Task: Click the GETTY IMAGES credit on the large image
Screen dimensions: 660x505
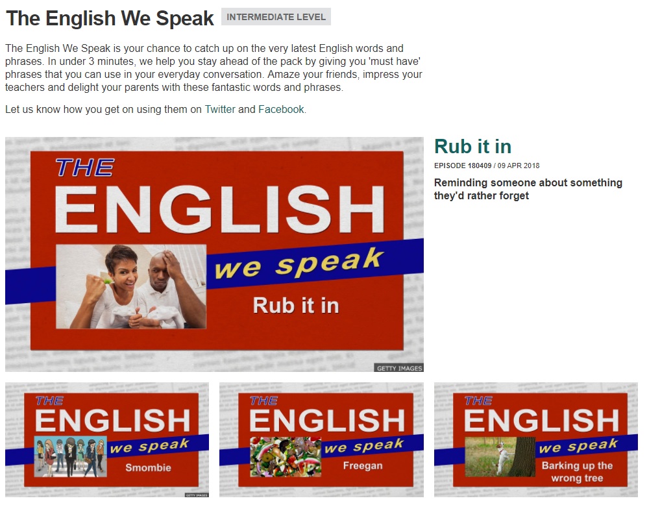Action: tap(399, 368)
